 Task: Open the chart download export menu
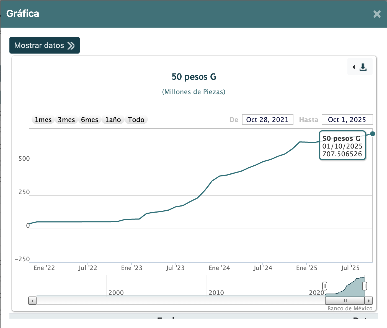click(360, 67)
